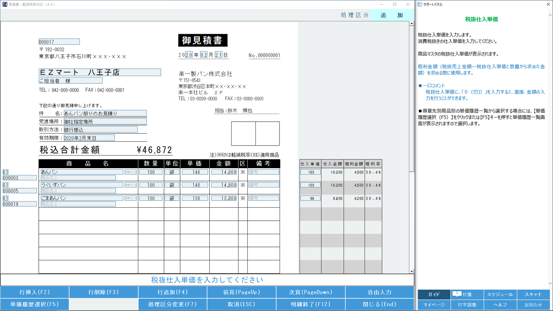The width and height of the screenshot is (553, 311).
Task: Go to next page with 次頁(PageDown)
Action: point(310,292)
